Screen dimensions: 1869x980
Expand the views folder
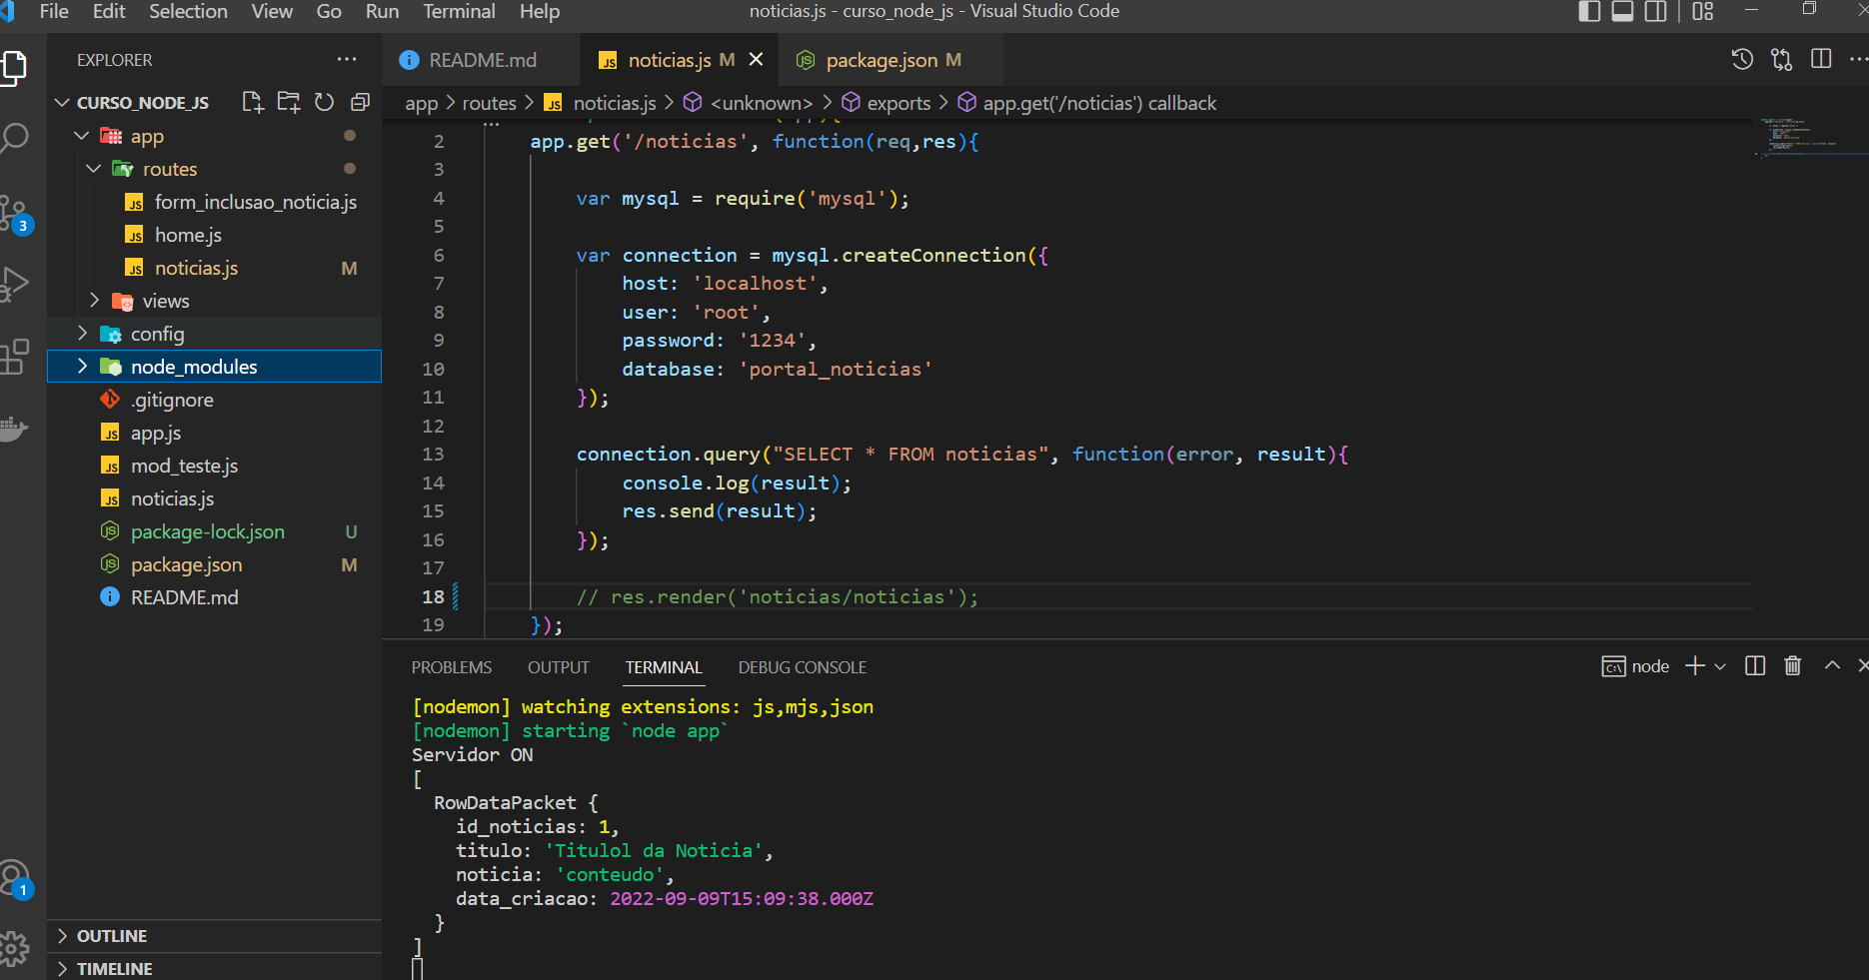click(214, 301)
